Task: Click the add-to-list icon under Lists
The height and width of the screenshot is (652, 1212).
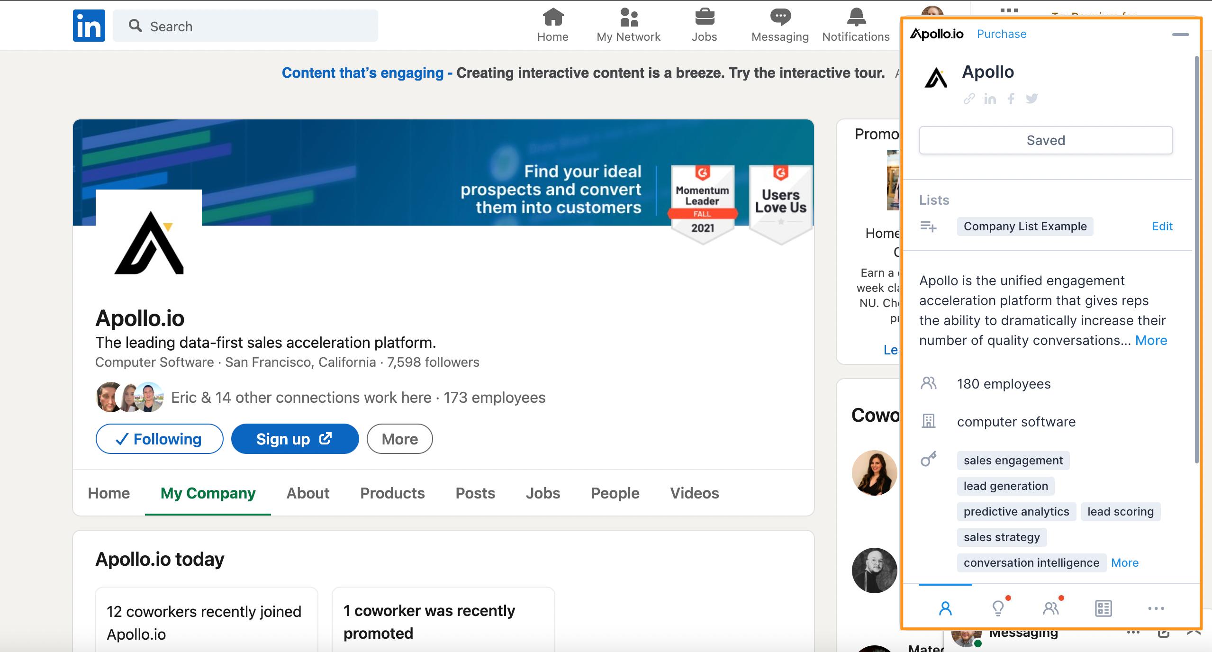Action: coord(928,226)
